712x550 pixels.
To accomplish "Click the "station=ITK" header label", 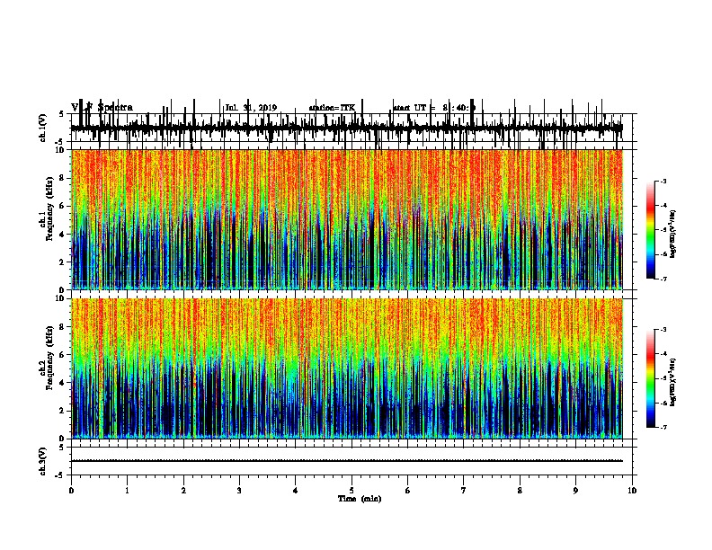I will point(332,108).
